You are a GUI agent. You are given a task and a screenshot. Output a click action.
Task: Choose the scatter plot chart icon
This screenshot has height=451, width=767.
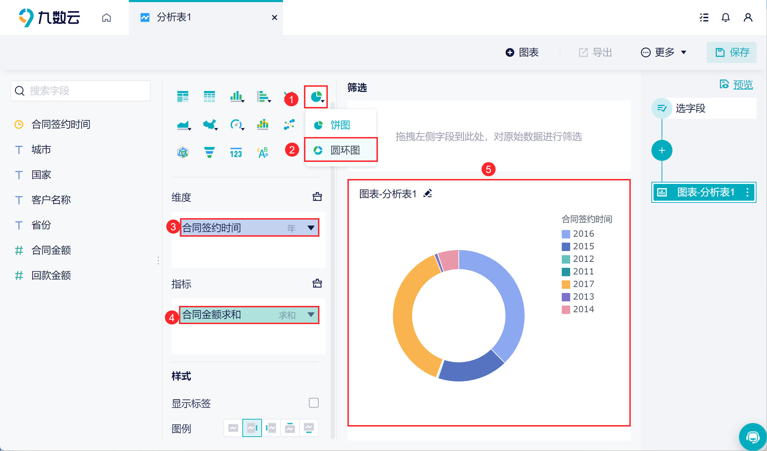(x=289, y=124)
